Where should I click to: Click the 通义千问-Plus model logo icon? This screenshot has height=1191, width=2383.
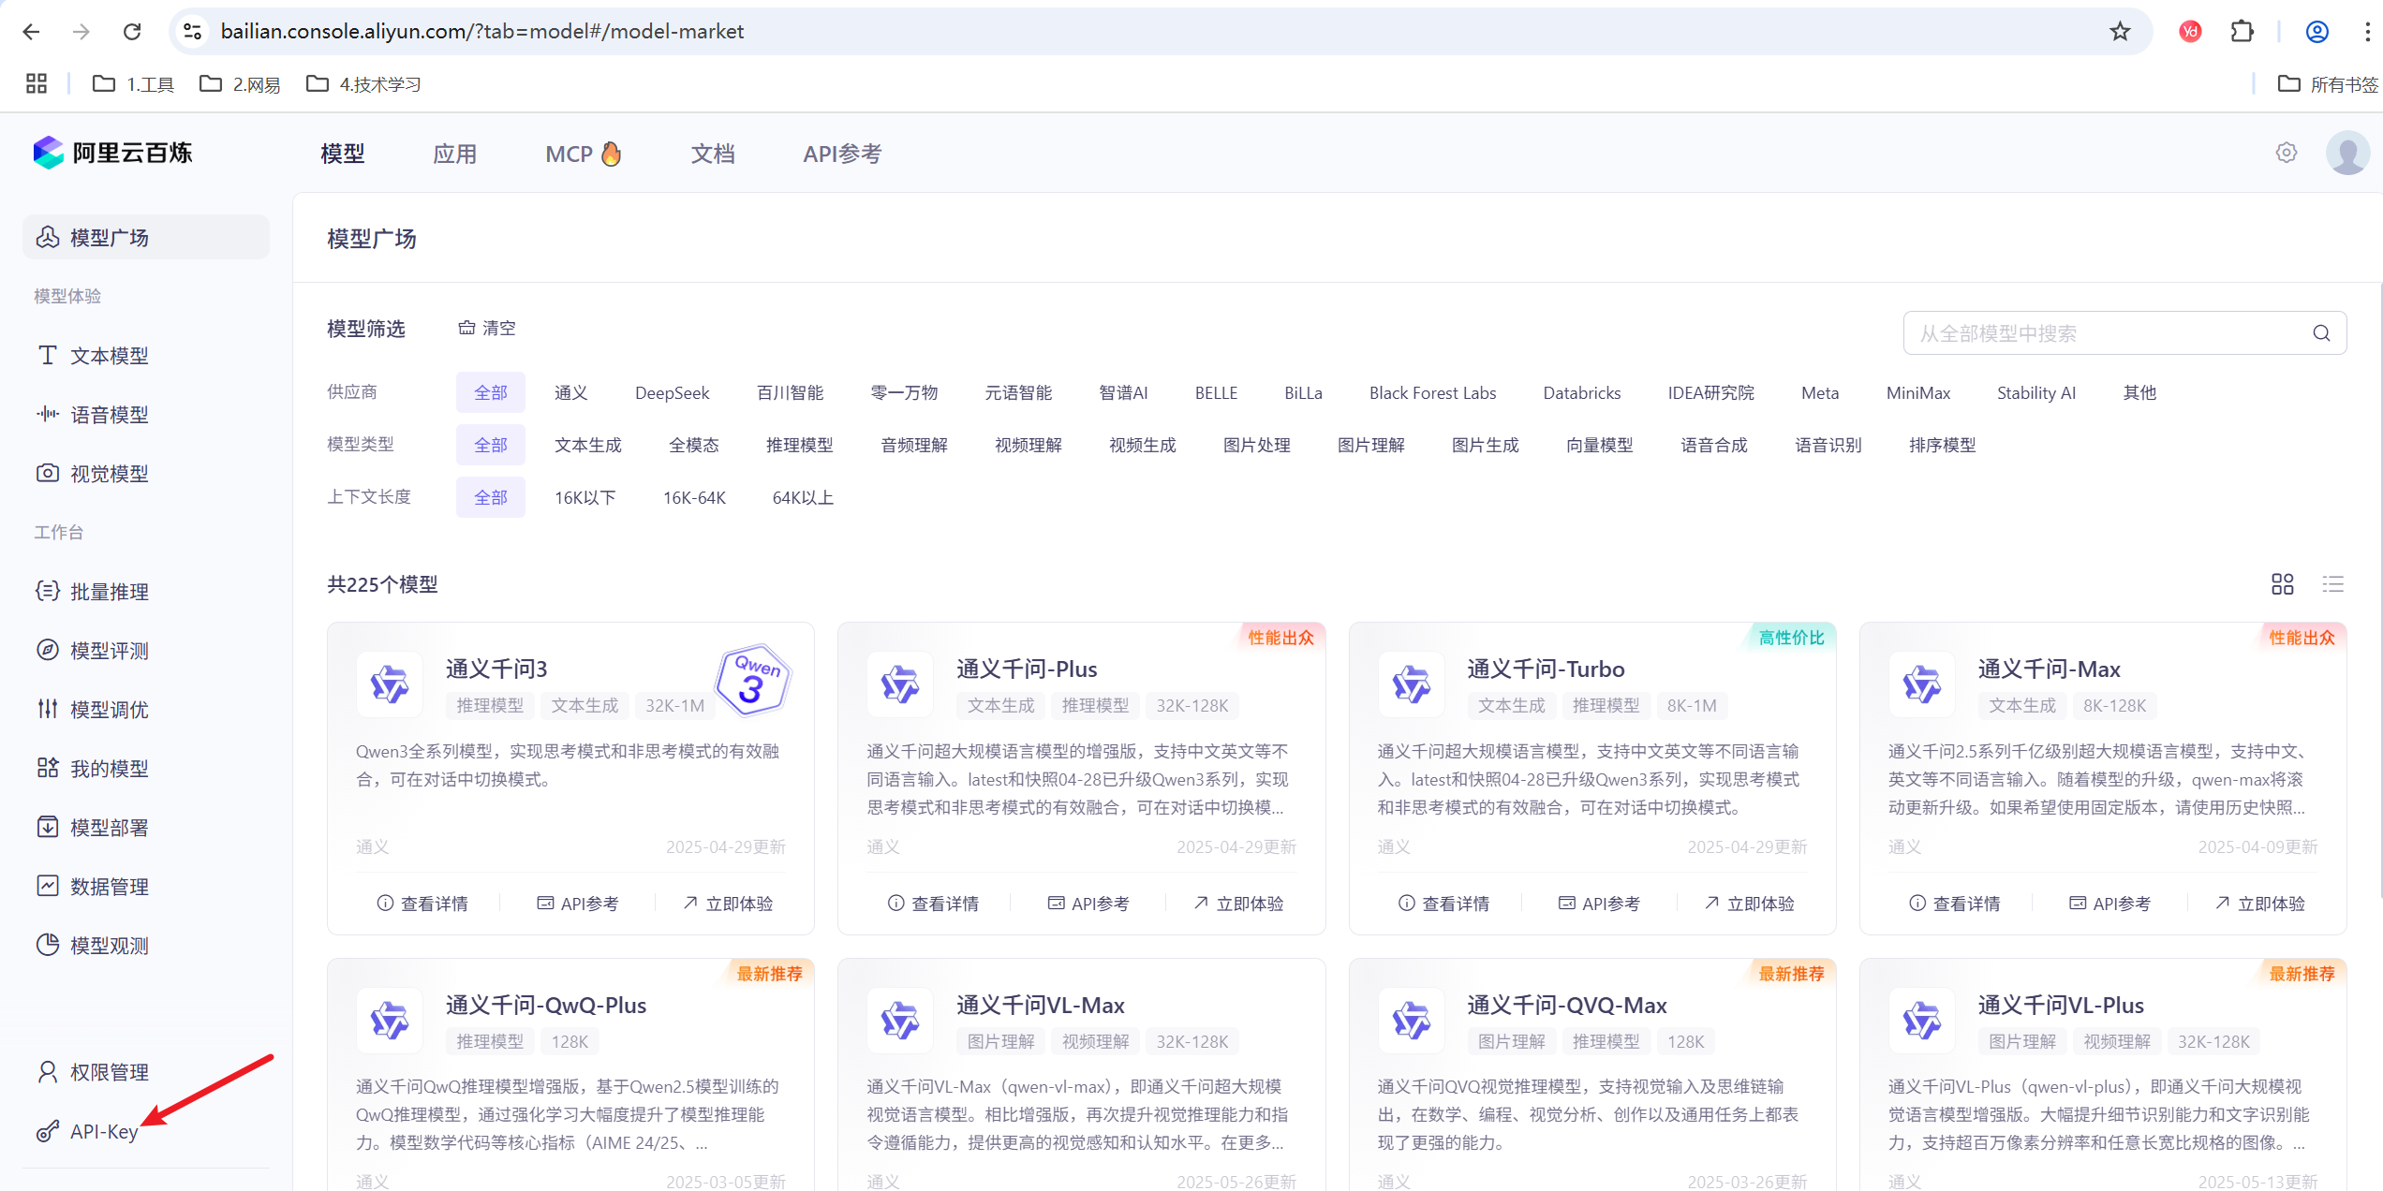click(x=900, y=684)
